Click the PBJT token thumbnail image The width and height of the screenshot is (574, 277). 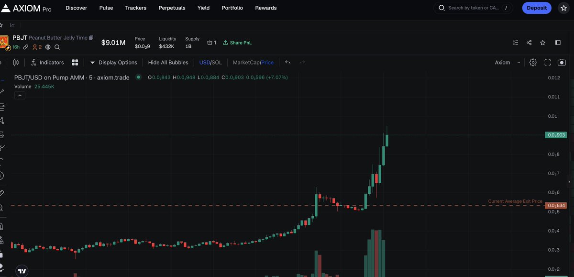[4, 43]
